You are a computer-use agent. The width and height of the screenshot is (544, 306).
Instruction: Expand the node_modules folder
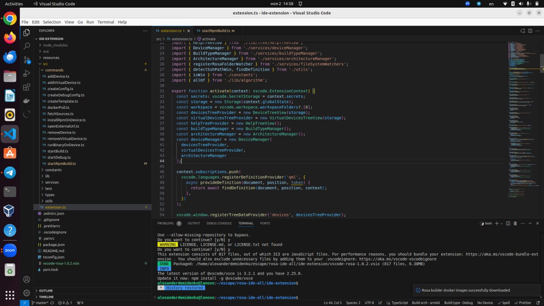(x=55, y=45)
